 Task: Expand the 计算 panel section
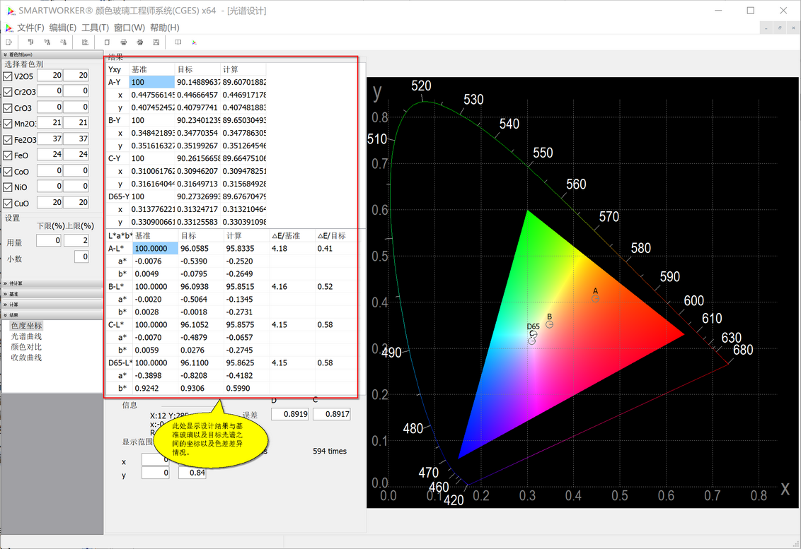coord(51,305)
